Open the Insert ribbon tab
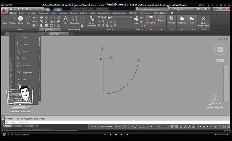 (21, 13)
